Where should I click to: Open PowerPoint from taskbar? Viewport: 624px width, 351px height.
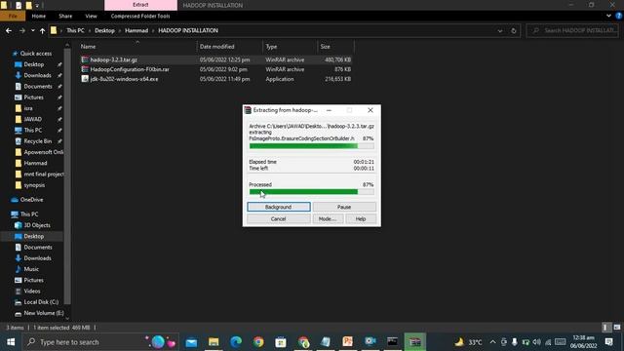click(x=347, y=342)
